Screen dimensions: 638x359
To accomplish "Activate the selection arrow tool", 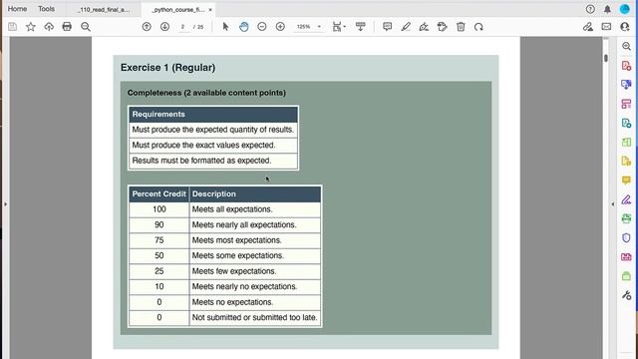I will 225,27.
